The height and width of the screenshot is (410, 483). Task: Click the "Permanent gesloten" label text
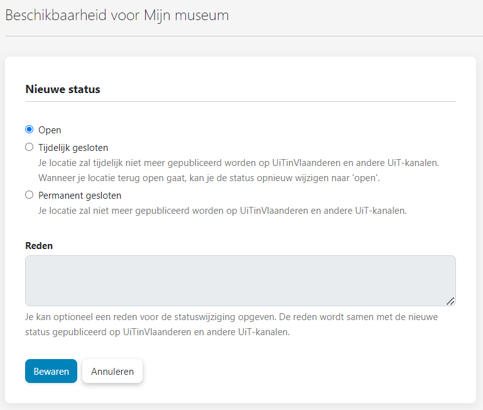80,196
